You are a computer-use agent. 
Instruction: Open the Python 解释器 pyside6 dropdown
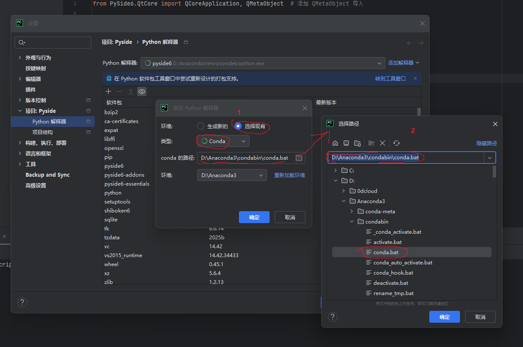[x=263, y=63]
